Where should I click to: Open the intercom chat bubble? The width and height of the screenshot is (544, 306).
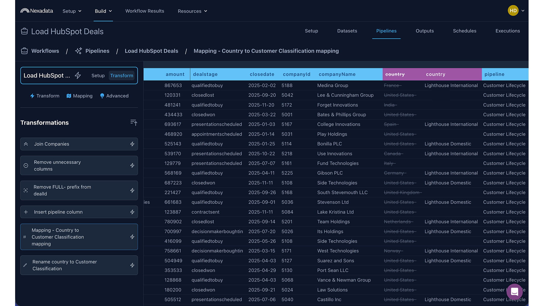[514, 292]
